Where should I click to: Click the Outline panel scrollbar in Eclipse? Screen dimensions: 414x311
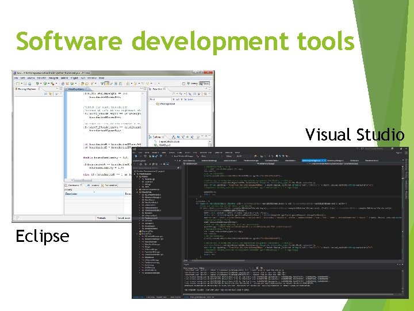click(210, 144)
